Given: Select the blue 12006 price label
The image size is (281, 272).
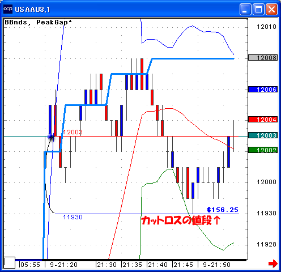Looking at the screenshot, I should tap(263, 90).
